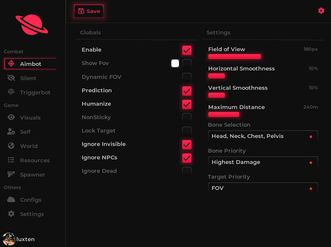Uncheck the Prediction checkbox
The image size is (331, 247).
[x=187, y=91]
